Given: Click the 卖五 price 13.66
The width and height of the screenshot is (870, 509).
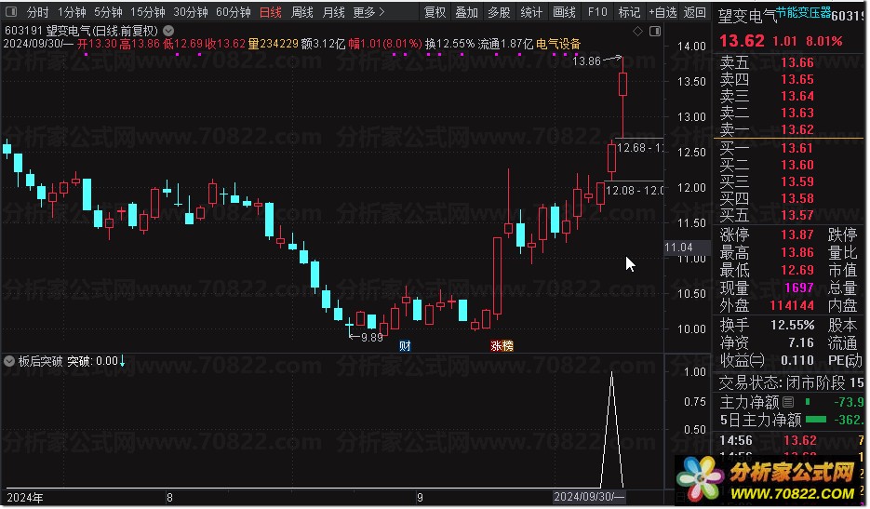Looking at the screenshot, I should [x=797, y=62].
